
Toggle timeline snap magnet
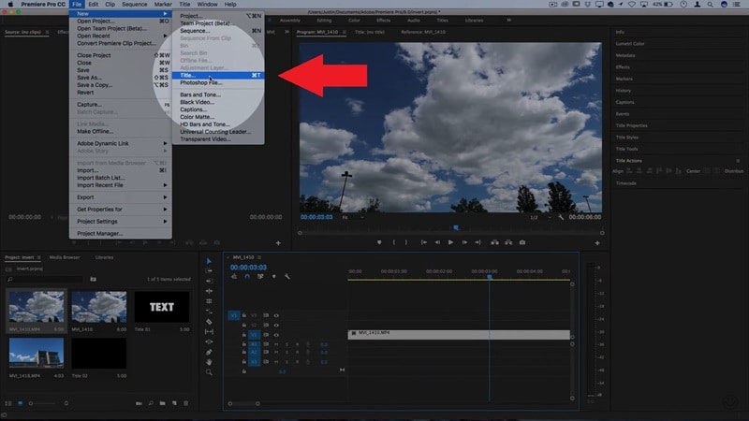point(247,277)
